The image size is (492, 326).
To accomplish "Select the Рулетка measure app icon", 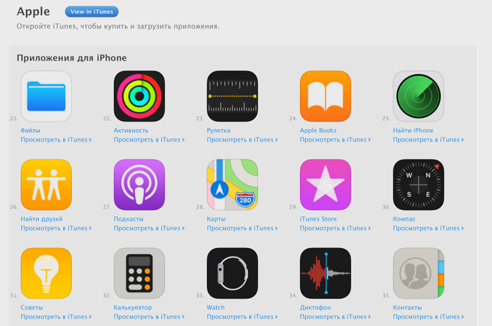I will click(x=233, y=96).
